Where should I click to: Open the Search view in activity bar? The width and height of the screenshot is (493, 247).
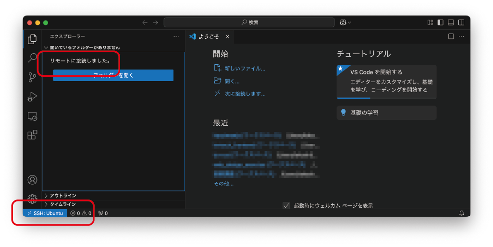[32, 58]
